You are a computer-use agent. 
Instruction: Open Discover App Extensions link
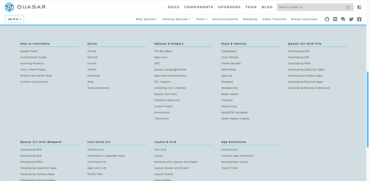[238, 156]
